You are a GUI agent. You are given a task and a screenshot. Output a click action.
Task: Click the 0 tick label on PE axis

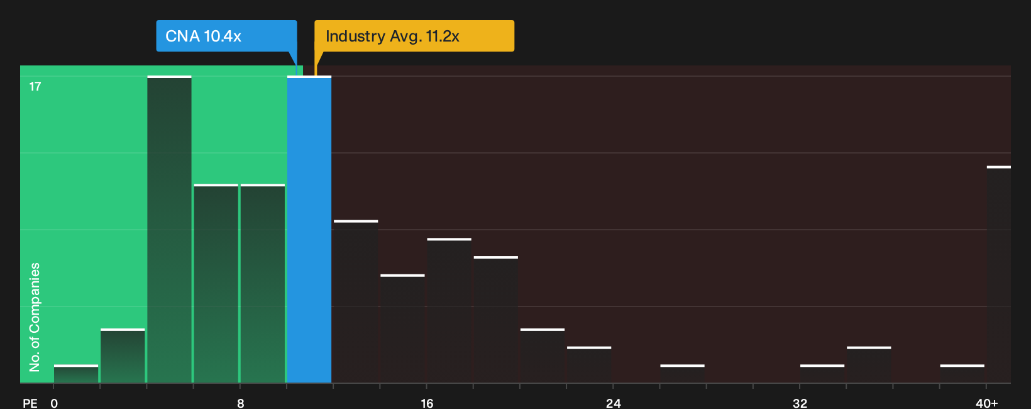pos(54,403)
